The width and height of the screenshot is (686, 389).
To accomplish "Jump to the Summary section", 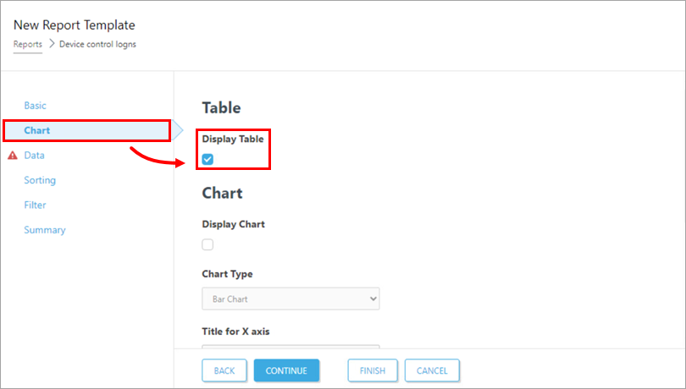I will pos(45,230).
